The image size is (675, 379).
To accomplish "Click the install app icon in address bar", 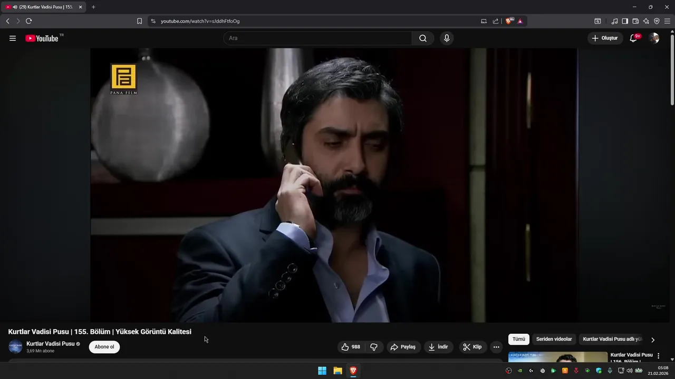I will tap(484, 21).
